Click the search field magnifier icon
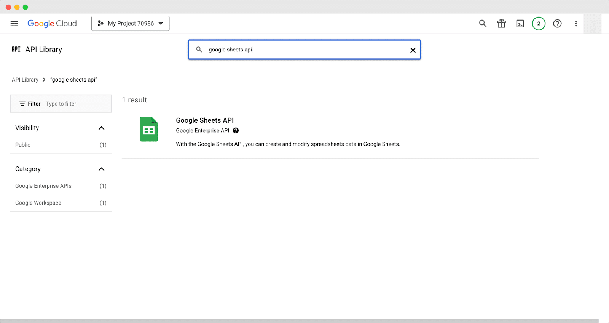 click(199, 50)
